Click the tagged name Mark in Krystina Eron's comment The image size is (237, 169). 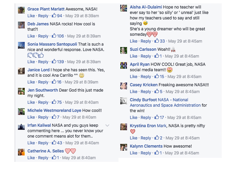click(161, 126)
